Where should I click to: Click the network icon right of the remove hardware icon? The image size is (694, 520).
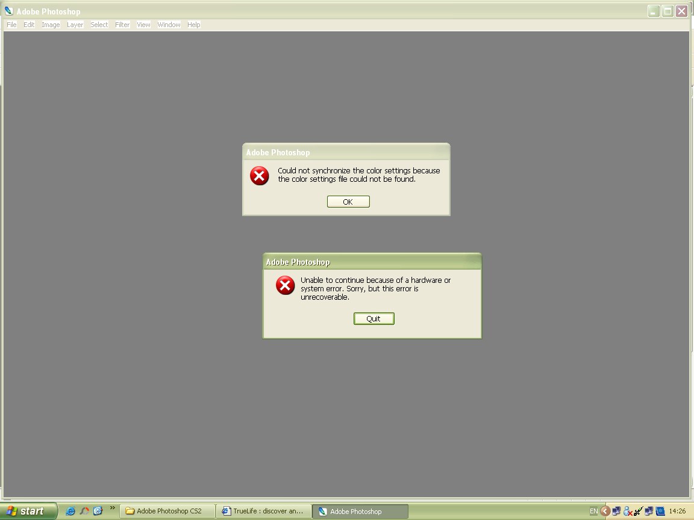649,511
